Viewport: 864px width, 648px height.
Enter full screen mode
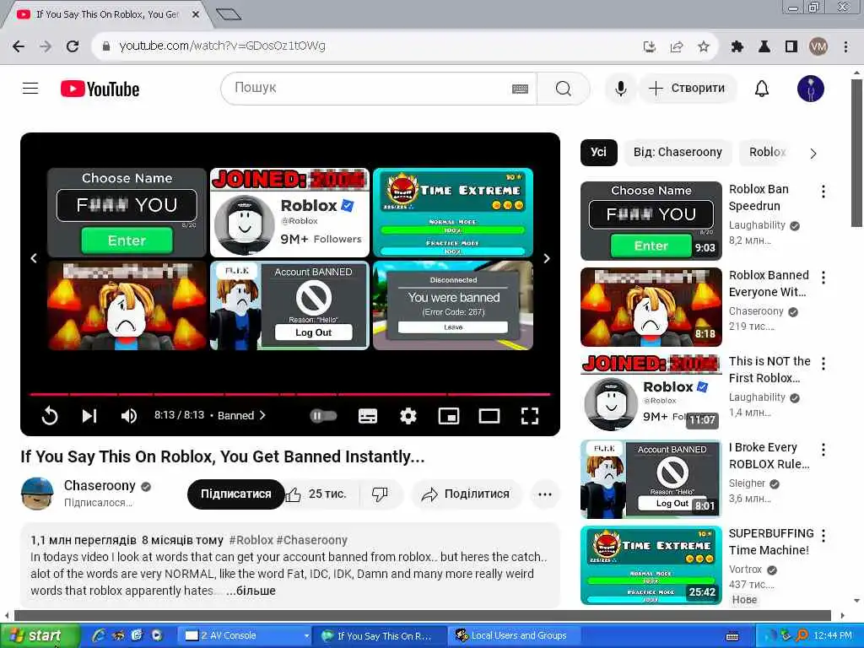click(530, 416)
